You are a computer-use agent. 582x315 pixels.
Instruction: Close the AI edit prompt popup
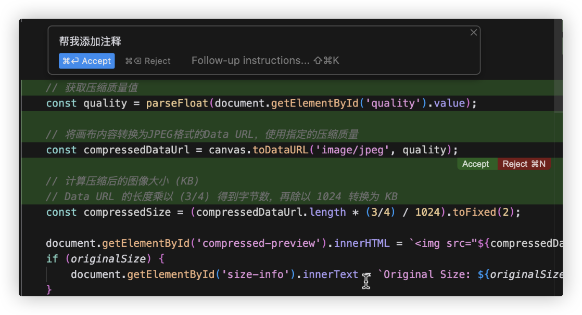pos(473,32)
